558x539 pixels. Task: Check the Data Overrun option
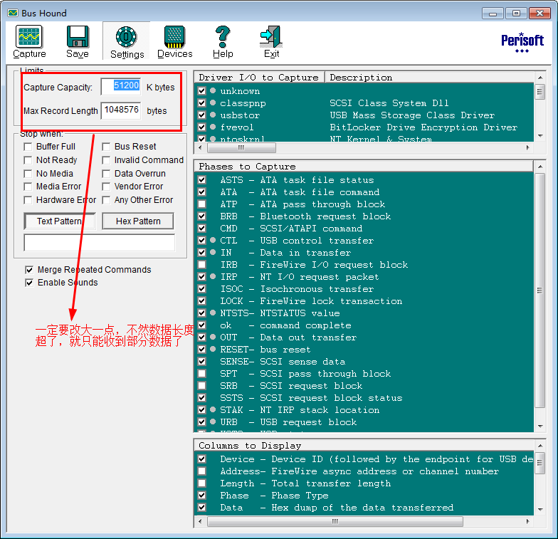click(106, 174)
